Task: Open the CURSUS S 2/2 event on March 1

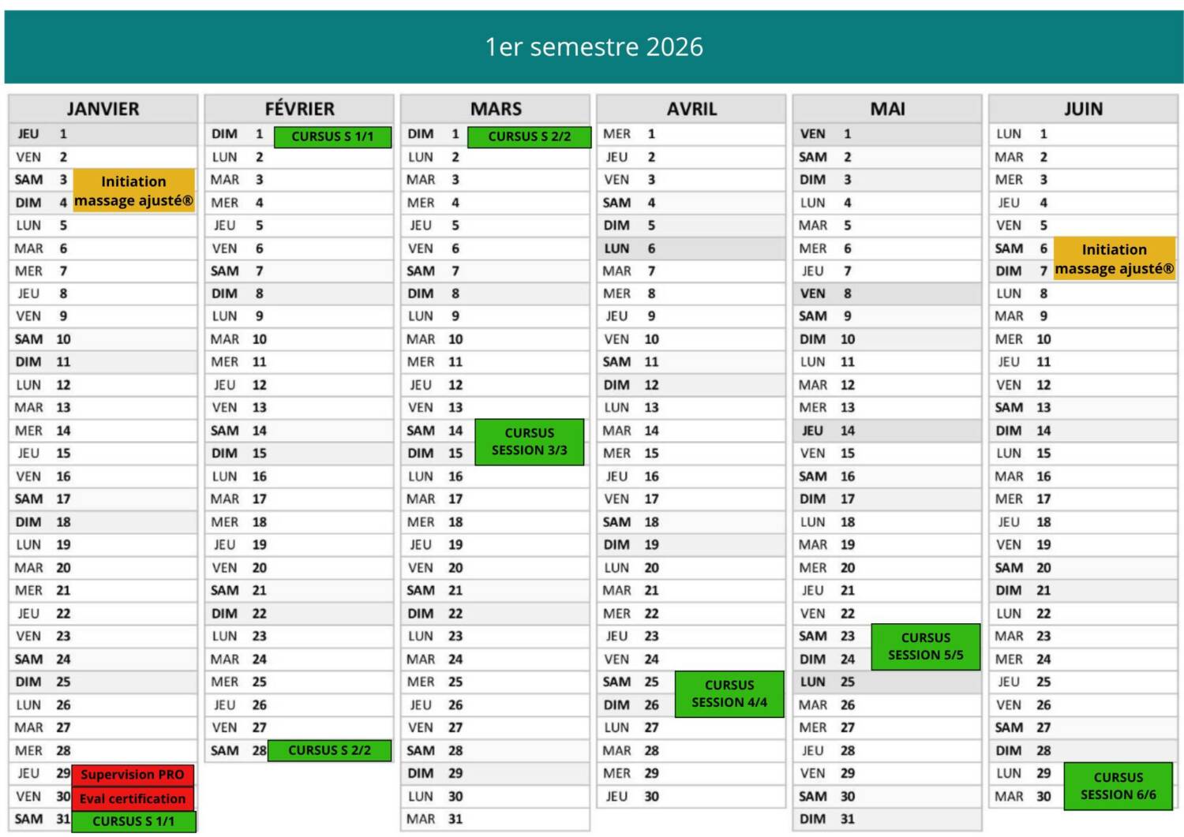Action: [529, 136]
